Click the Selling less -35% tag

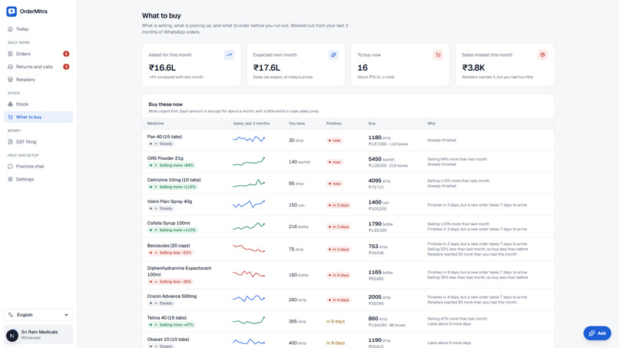tap(170, 282)
